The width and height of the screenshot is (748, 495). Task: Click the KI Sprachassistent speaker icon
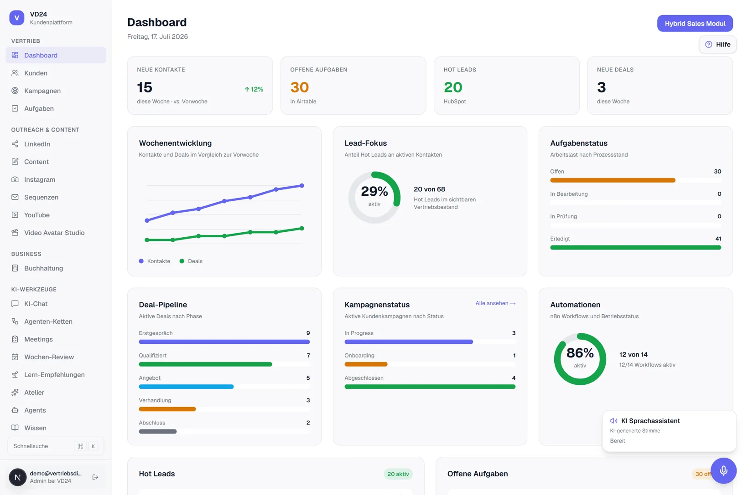pos(614,421)
